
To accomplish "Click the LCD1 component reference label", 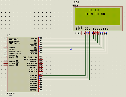I will [76, 2].
